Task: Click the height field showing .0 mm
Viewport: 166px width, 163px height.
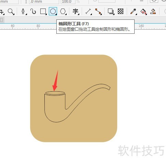Action: pos(44,2)
